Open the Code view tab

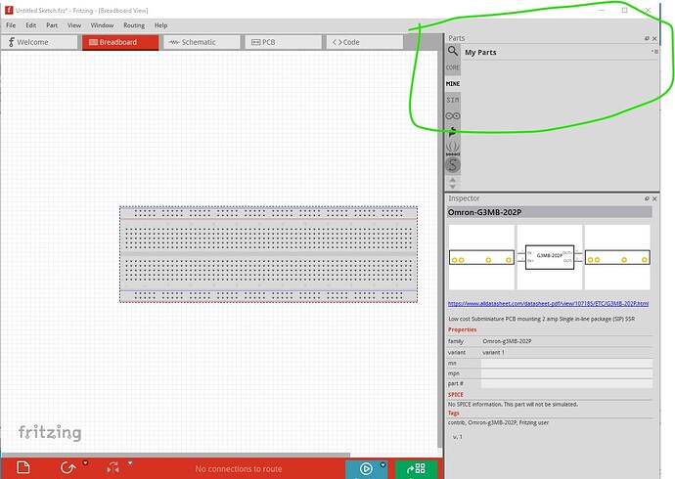365,42
